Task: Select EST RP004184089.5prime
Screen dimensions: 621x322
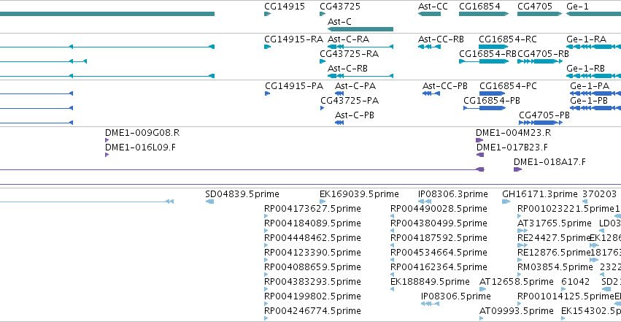Action: click(266, 231)
